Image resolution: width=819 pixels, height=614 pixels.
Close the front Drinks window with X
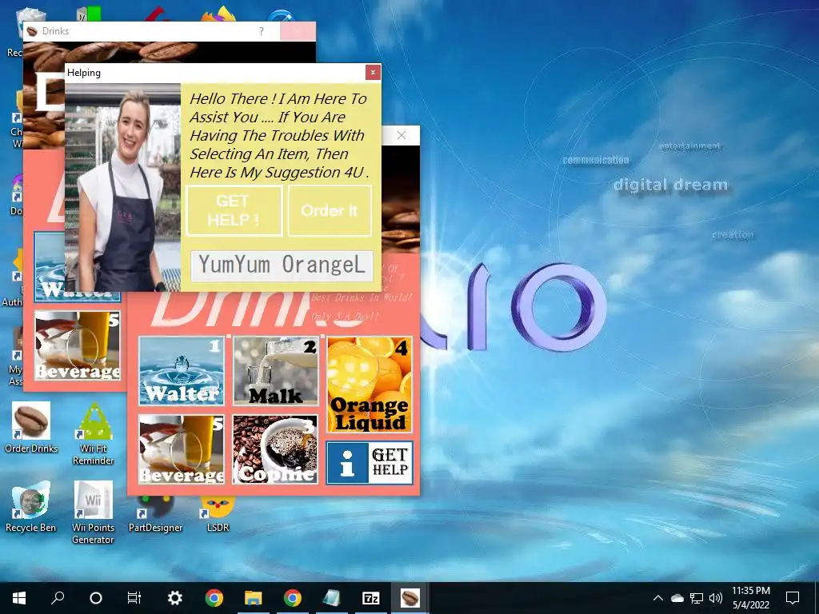[x=402, y=136]
